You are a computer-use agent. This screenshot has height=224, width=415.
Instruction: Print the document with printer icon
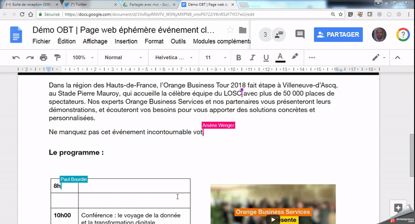(44, 58)
